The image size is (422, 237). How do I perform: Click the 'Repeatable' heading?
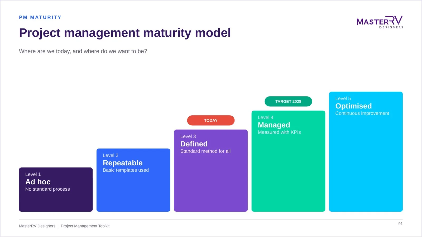(123, 163)
